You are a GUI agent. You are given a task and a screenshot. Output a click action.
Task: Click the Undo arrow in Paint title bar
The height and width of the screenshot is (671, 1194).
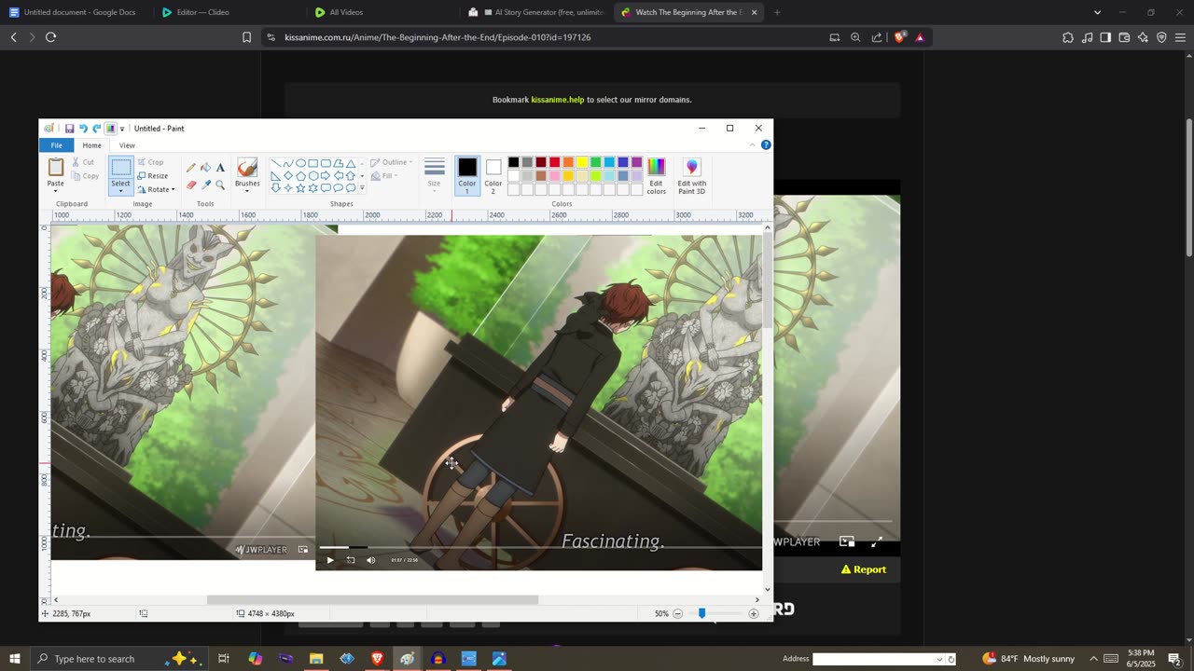point(83,129)
